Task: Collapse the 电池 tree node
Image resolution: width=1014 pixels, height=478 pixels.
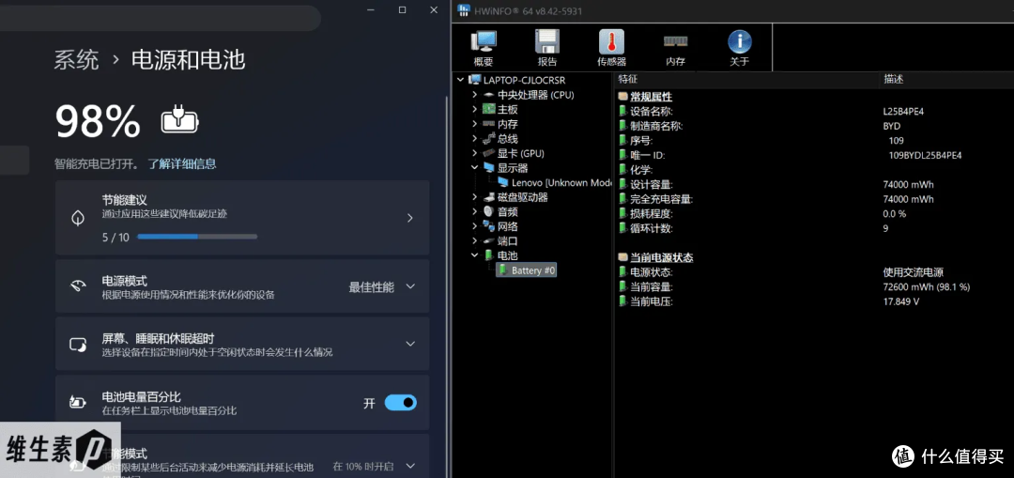Action: pyautogui.click(x=475, y=255)
